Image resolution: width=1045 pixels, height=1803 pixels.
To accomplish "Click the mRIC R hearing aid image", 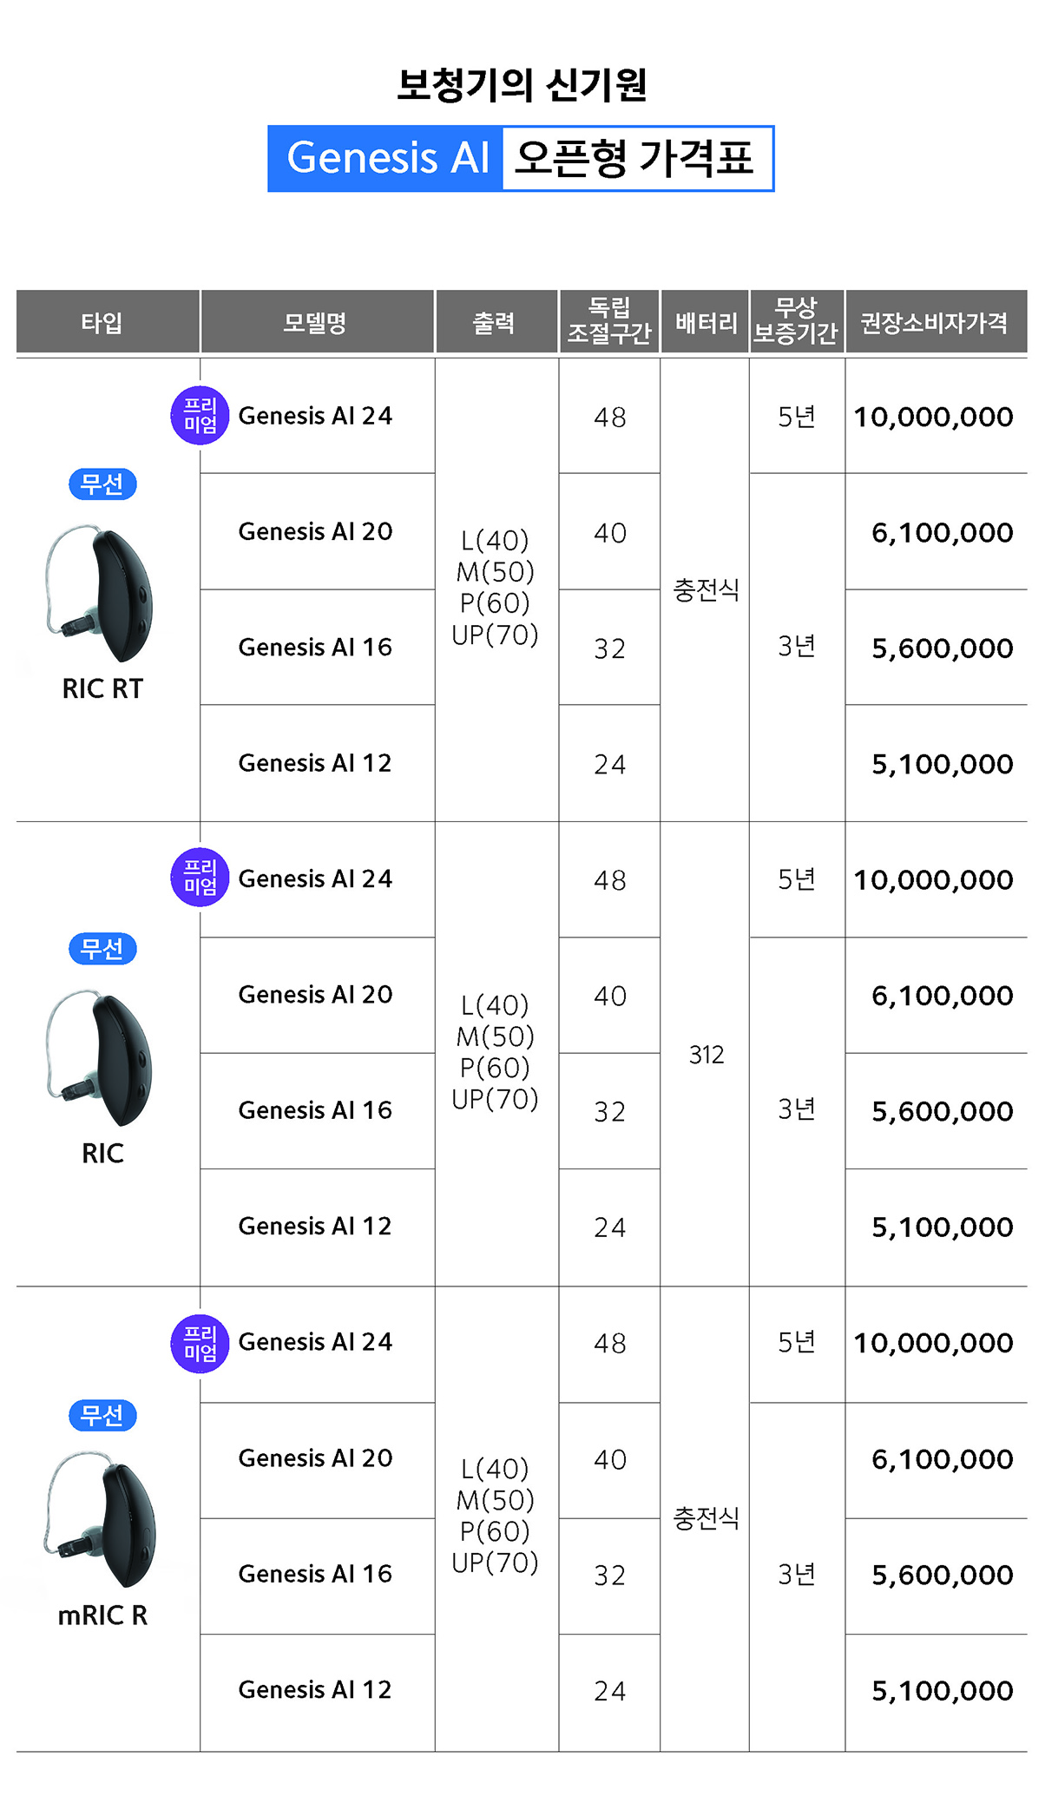I will coord(102,1519).
